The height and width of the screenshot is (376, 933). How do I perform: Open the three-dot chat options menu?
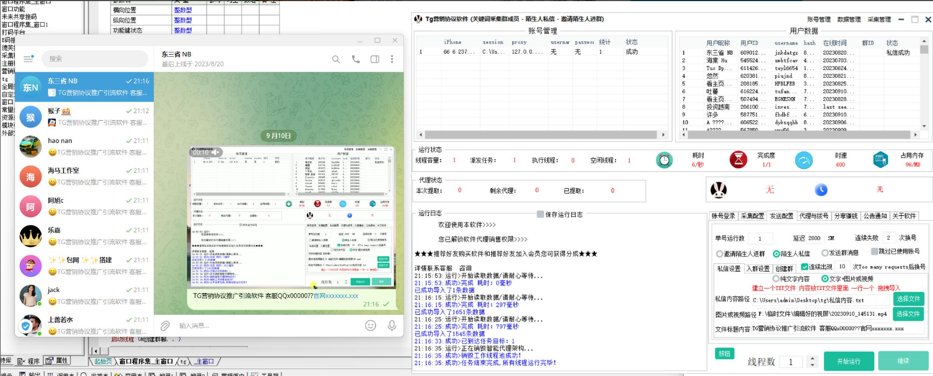pos(392,59)
